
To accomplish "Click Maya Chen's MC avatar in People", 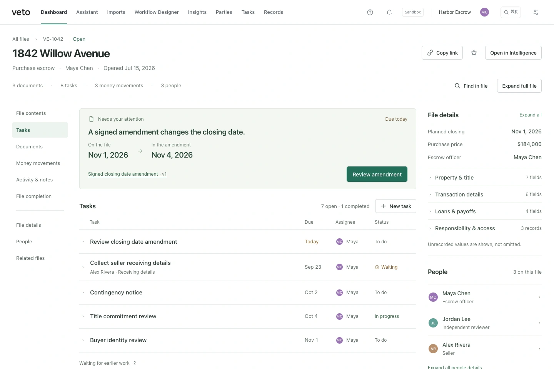I will point(433,297).
